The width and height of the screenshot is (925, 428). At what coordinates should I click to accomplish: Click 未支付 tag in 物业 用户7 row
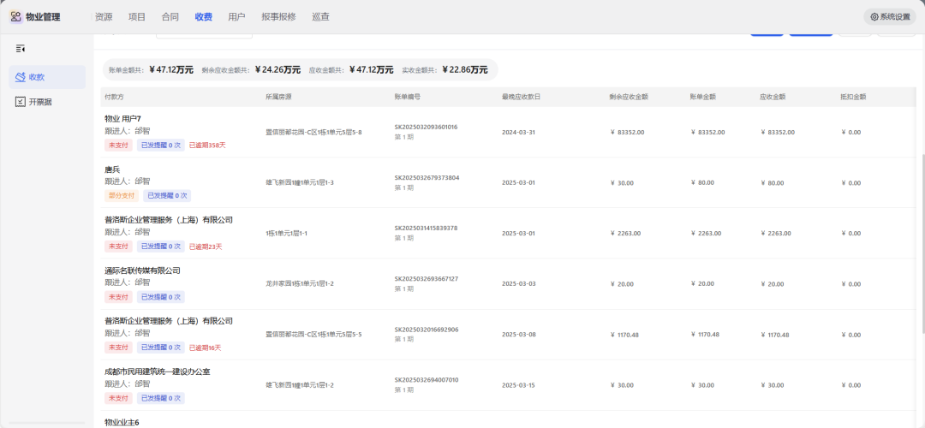[118, 145]
